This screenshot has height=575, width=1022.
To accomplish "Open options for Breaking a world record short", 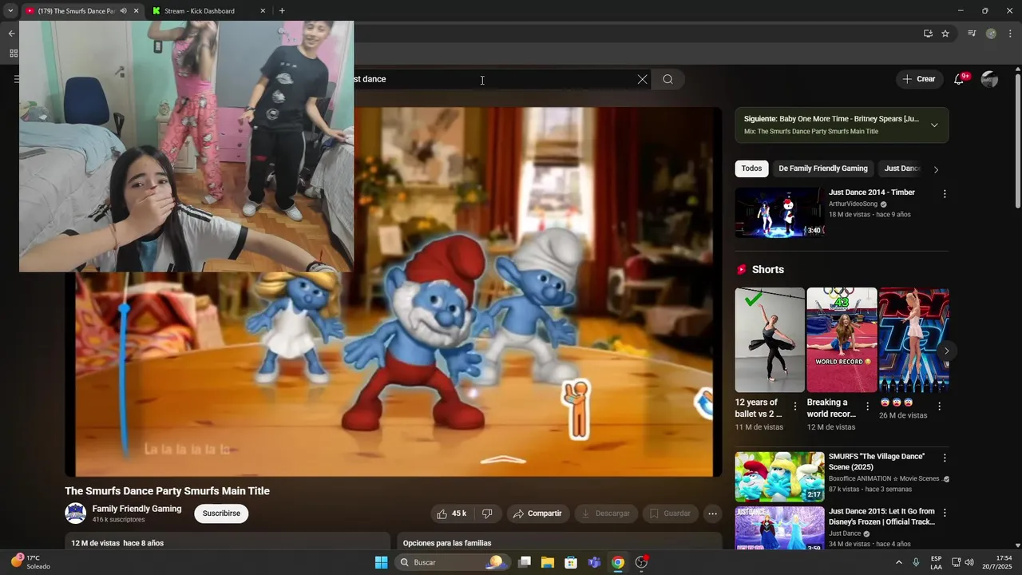I will point(867,406).
